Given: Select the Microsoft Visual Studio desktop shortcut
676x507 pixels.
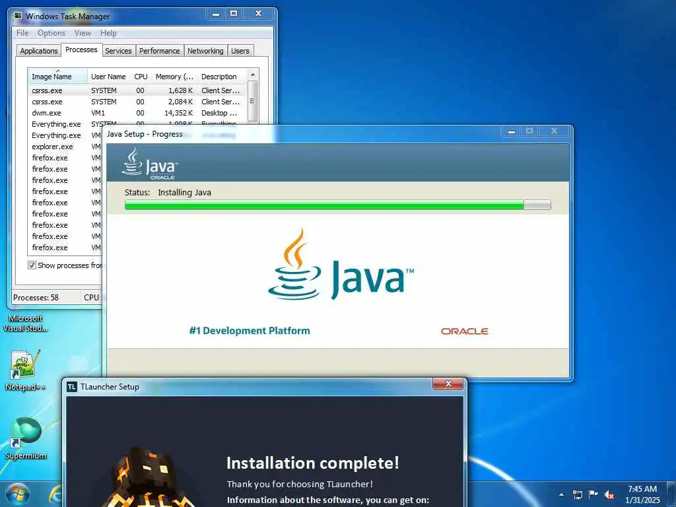Looking at the screenshot, I should coord(26,323).
